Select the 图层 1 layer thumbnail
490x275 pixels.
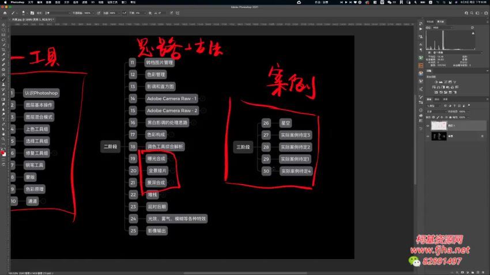pyautogui.click(x=439, y=125)
